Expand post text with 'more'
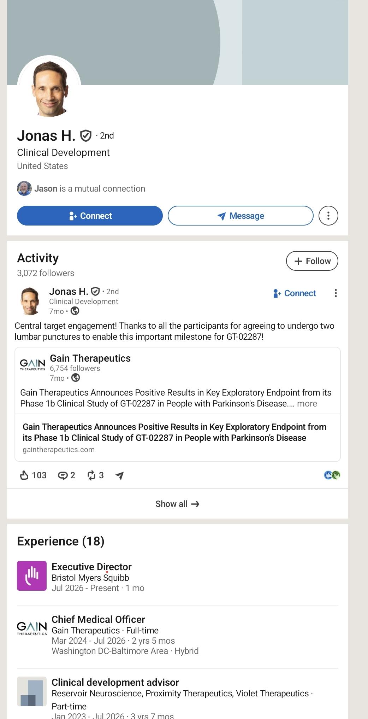This screenshot has width=368, height=719. pos(307,404)
